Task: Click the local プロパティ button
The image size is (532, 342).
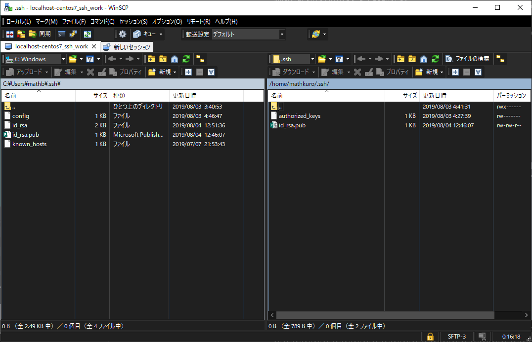Action: point(126,72)
